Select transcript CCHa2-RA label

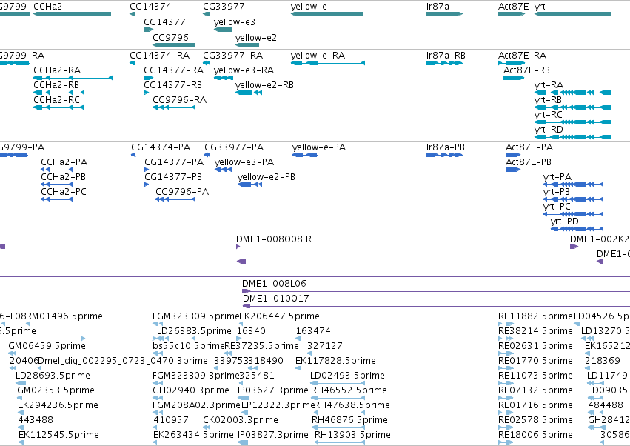click(57, 70)
